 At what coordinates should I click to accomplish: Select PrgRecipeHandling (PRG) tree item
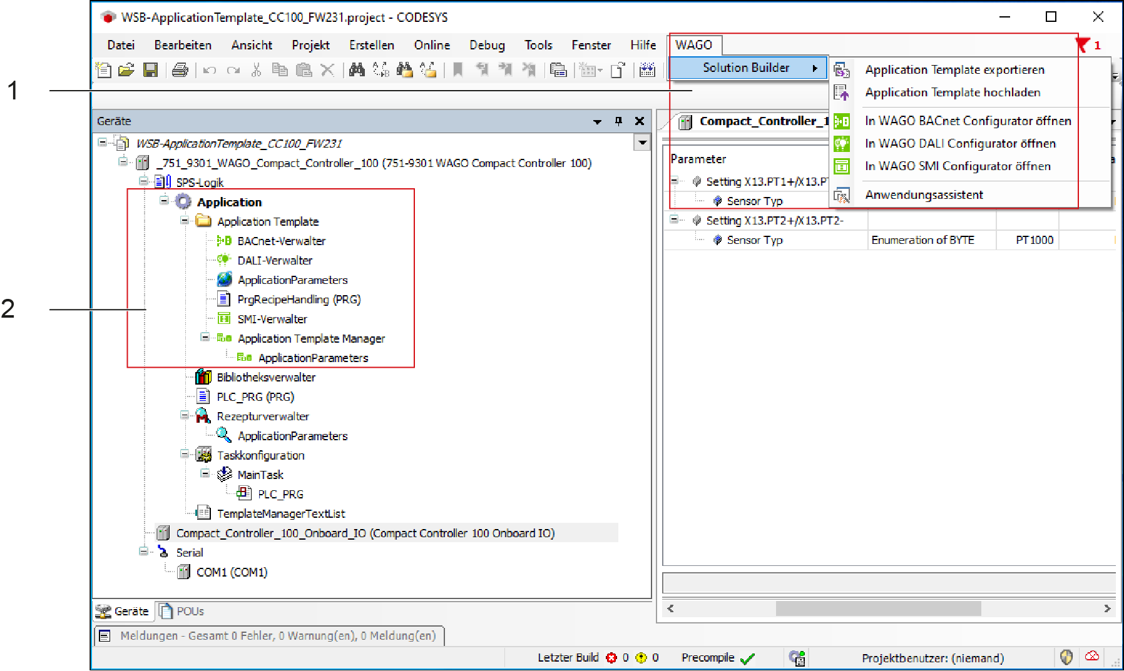coord(299,300)
